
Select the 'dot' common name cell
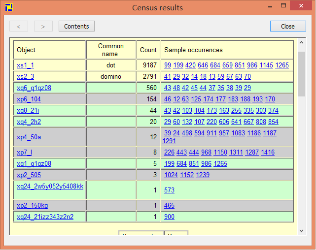tap(111, 65)
